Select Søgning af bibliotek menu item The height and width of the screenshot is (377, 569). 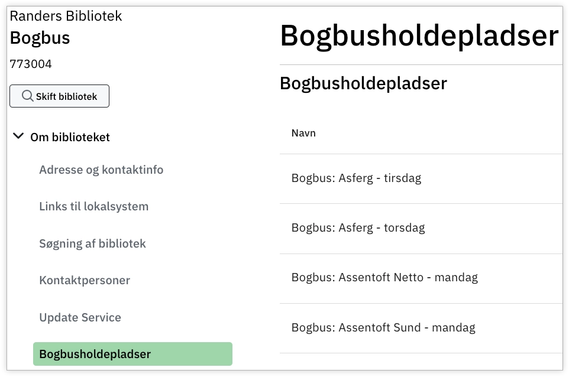coord(92,243)
